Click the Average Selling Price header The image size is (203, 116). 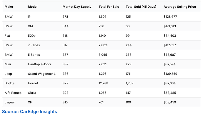(x=180, y=7)
